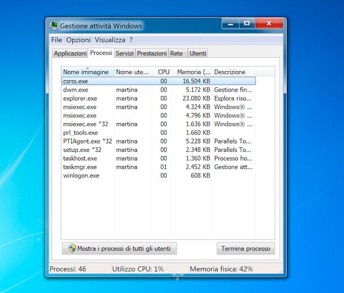344x293 pixels.
Task: Sort by Descrizione column header
Action: (234, 72)
